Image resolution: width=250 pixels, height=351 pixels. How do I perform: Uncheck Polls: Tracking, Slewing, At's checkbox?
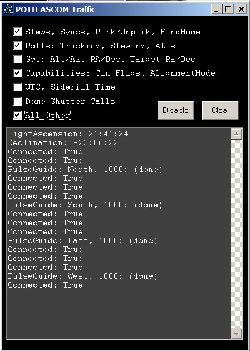click(x=17, y=46)
